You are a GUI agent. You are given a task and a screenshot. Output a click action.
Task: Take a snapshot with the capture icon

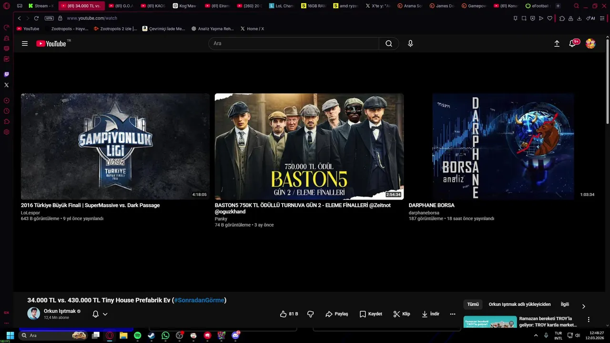coord(524,18)
